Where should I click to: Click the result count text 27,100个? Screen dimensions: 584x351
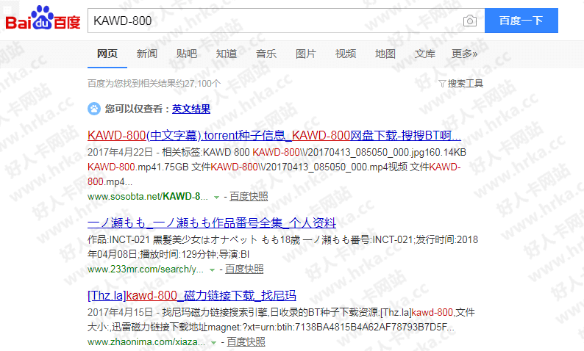coord(202,84)
